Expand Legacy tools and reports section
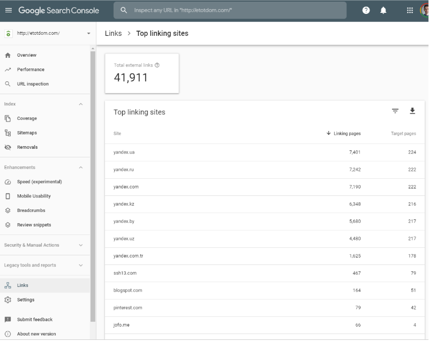This screenshot has height=341, width=429. point(81,265)
